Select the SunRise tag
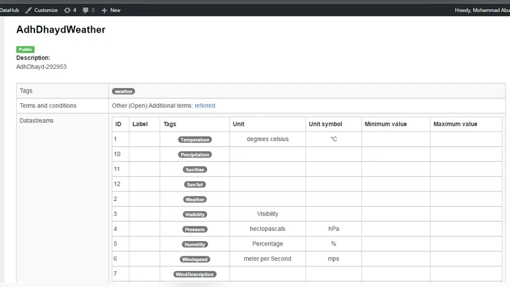The height and width of the screenshot is (287, 510). click(x=194, y=170)
